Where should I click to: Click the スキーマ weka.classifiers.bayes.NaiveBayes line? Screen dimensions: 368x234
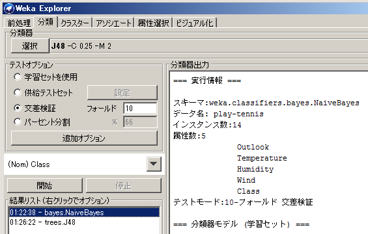coord(266,103)
